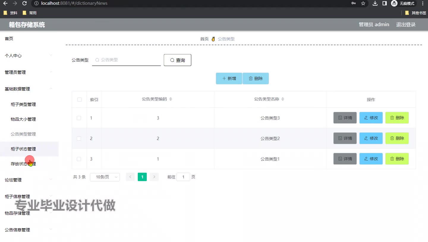This screenshot has height=242, width=428.
Task: Click the 操作 column header
Action: point(371,100)
